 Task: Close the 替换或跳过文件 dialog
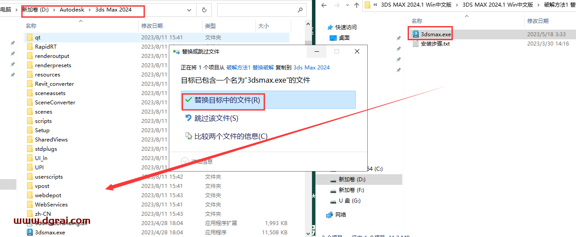coord(357,52)
